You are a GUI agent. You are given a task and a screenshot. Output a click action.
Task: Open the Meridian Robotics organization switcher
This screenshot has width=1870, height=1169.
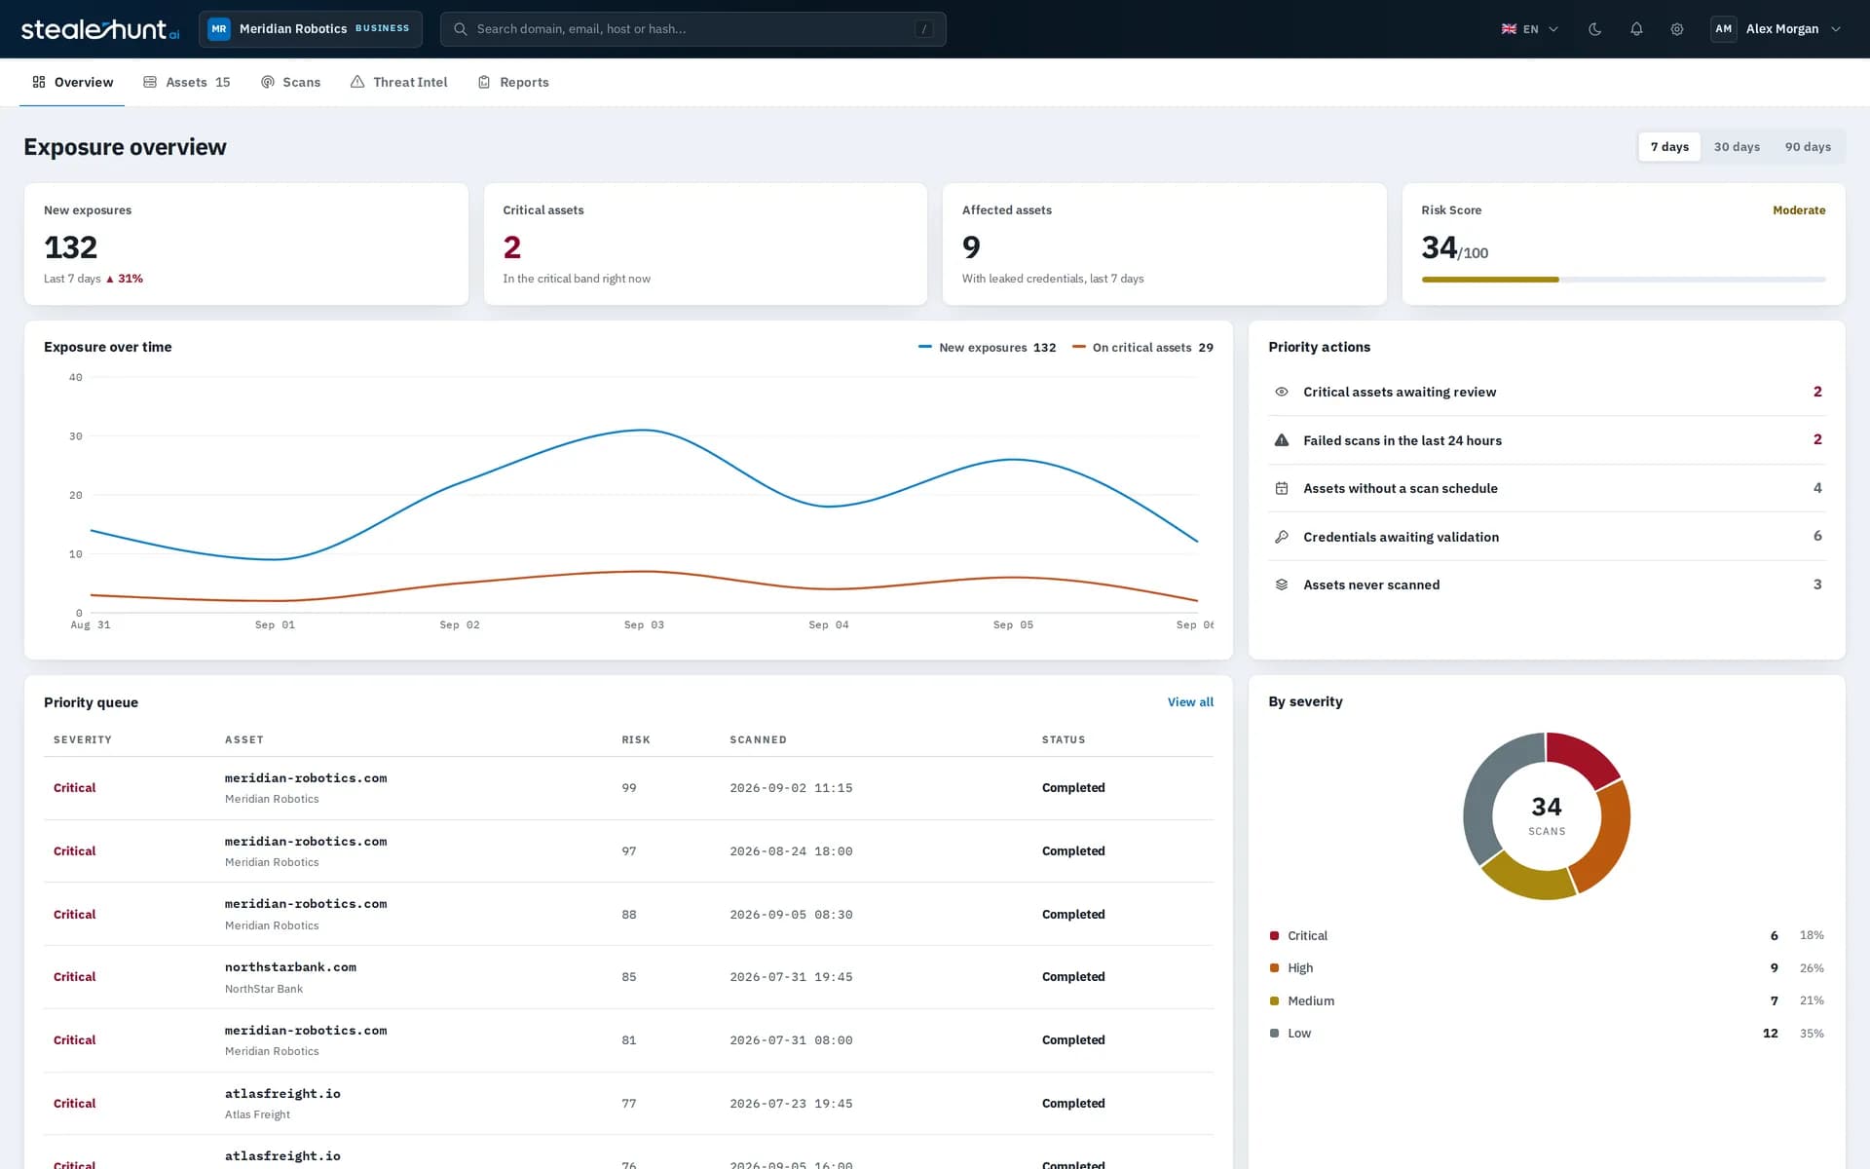coord(311,29)
